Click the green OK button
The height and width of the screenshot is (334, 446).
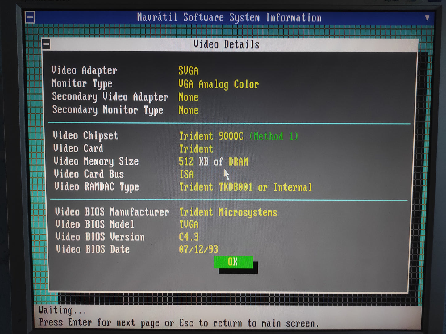tap(233, 262)
